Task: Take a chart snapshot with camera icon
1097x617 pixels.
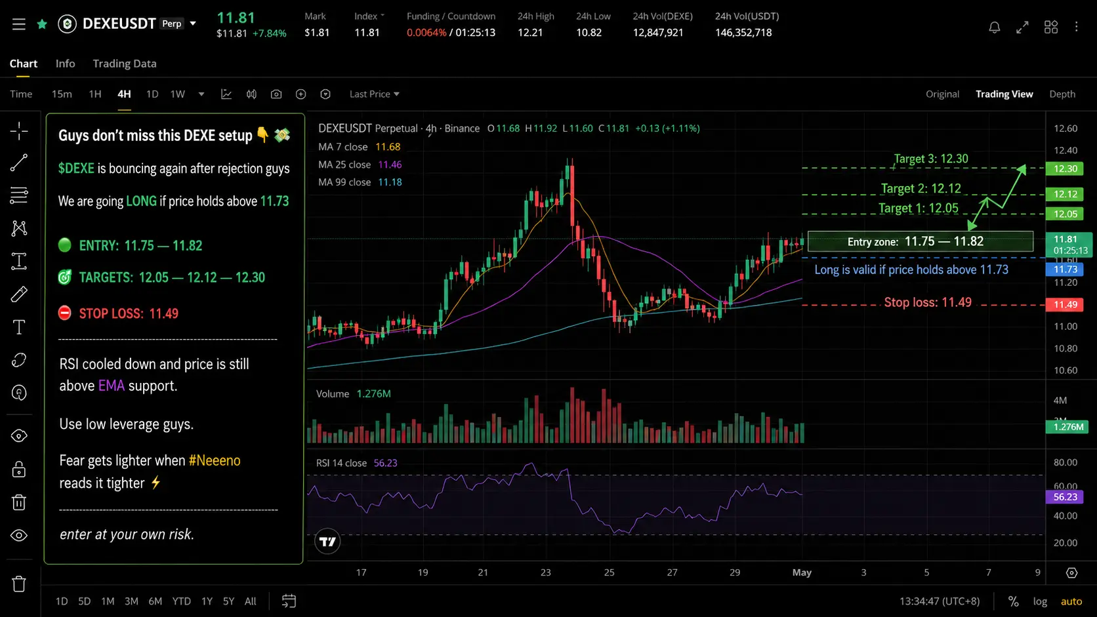Action: (x=276, y=94)
